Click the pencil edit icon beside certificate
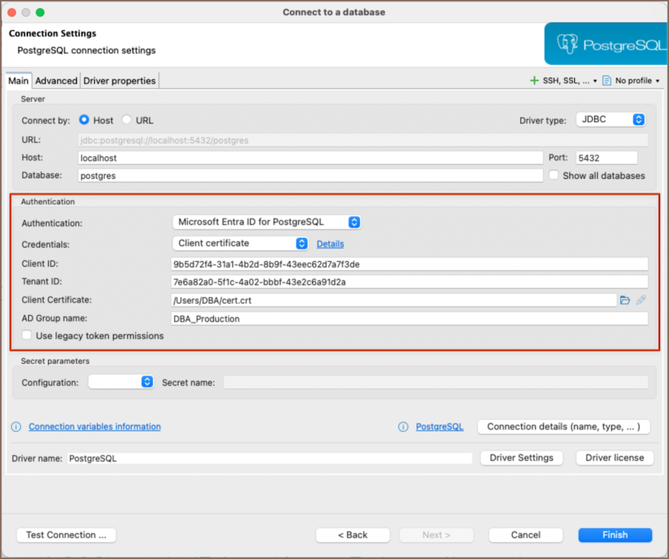Screen dimensions: 669x559 (x=641, y=300)
